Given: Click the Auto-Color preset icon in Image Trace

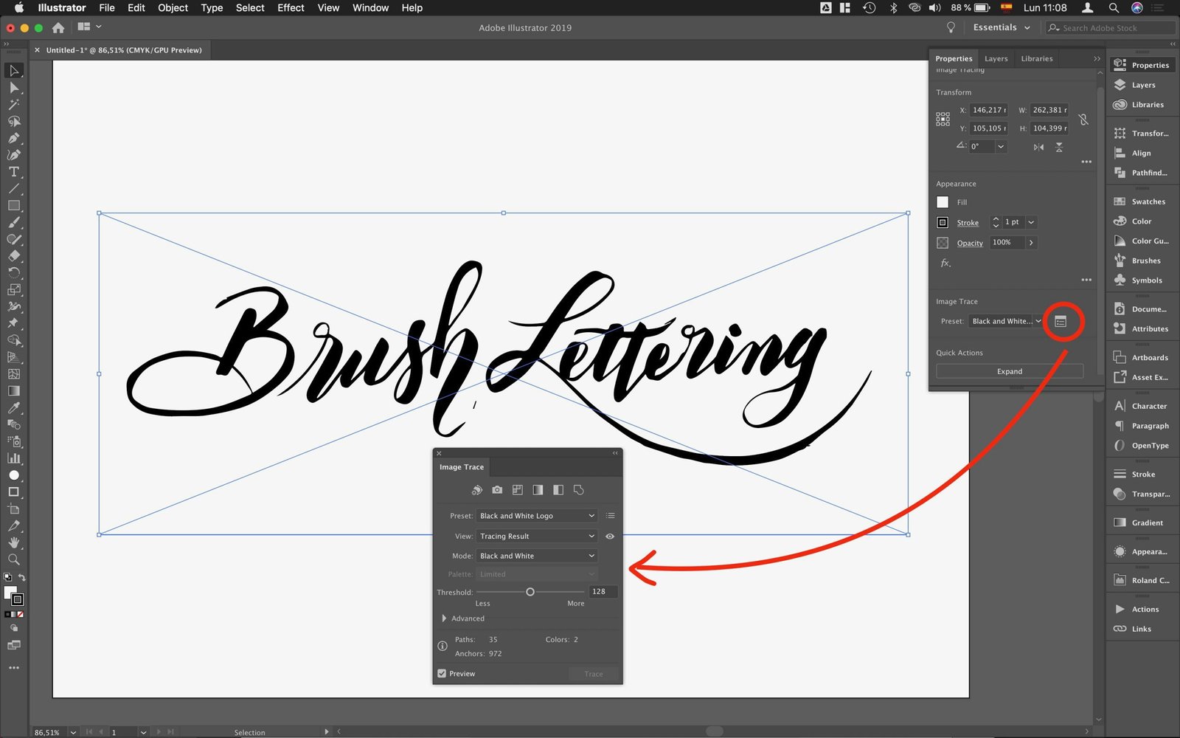Looking at the screenshot, I should [477, 490].
